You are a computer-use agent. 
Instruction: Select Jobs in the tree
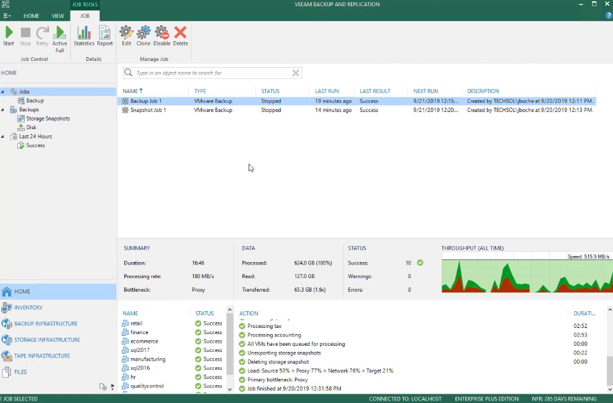click(24, 92)
